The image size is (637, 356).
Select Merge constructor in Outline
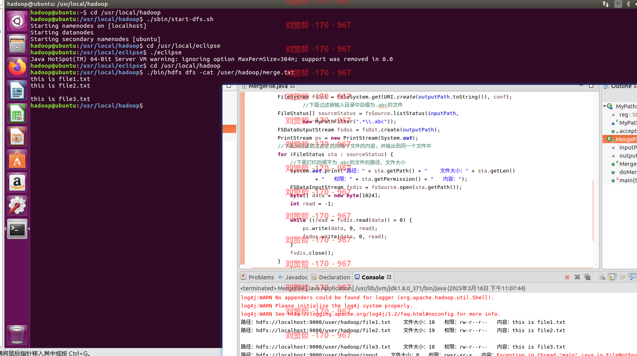point(624,164)
